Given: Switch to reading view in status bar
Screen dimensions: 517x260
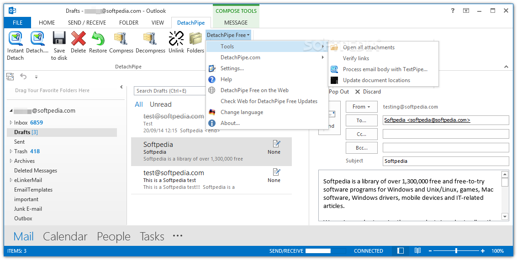Looking at the screenshot, I should tap(417, 251).
